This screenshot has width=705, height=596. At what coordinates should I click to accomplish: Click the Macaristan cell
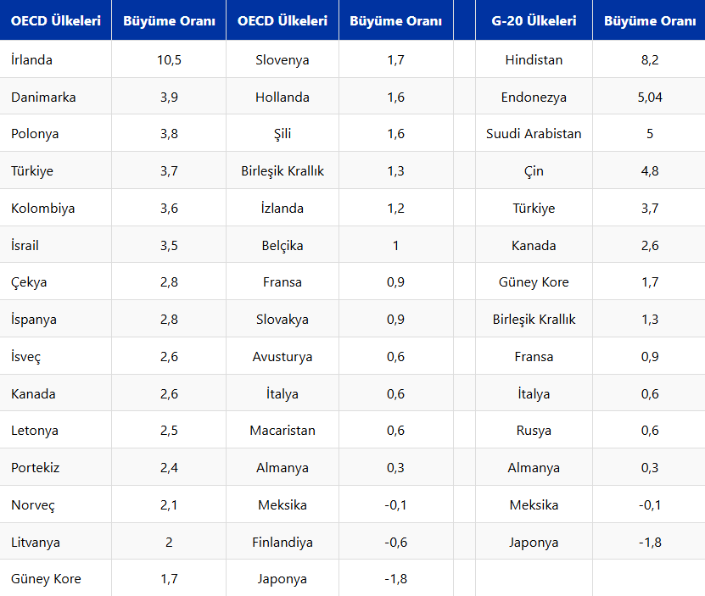click(282, 431)
